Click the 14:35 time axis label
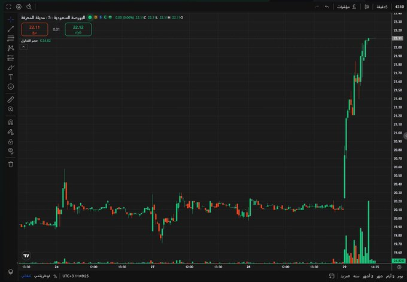Image resolution: width=407 pixels, height=282 pixels. 375,267
